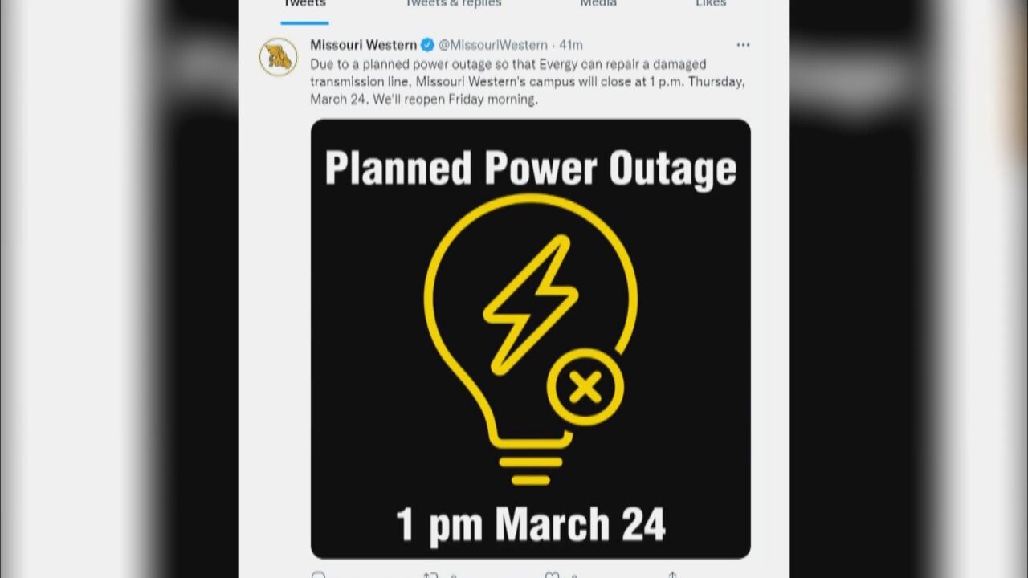
Task: Reply to the tweet via comment icon
Action: point(319,575)
